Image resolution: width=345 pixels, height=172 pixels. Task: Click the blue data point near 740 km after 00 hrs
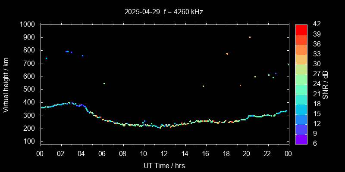coord(46,58)
